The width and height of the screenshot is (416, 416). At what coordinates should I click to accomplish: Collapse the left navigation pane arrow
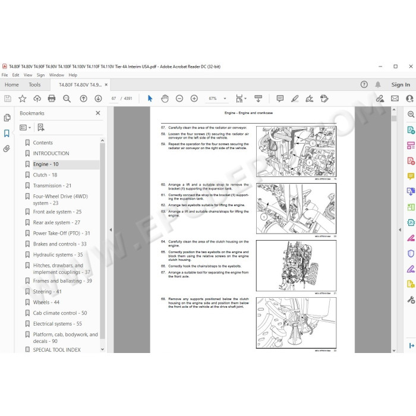click(111, 230)
